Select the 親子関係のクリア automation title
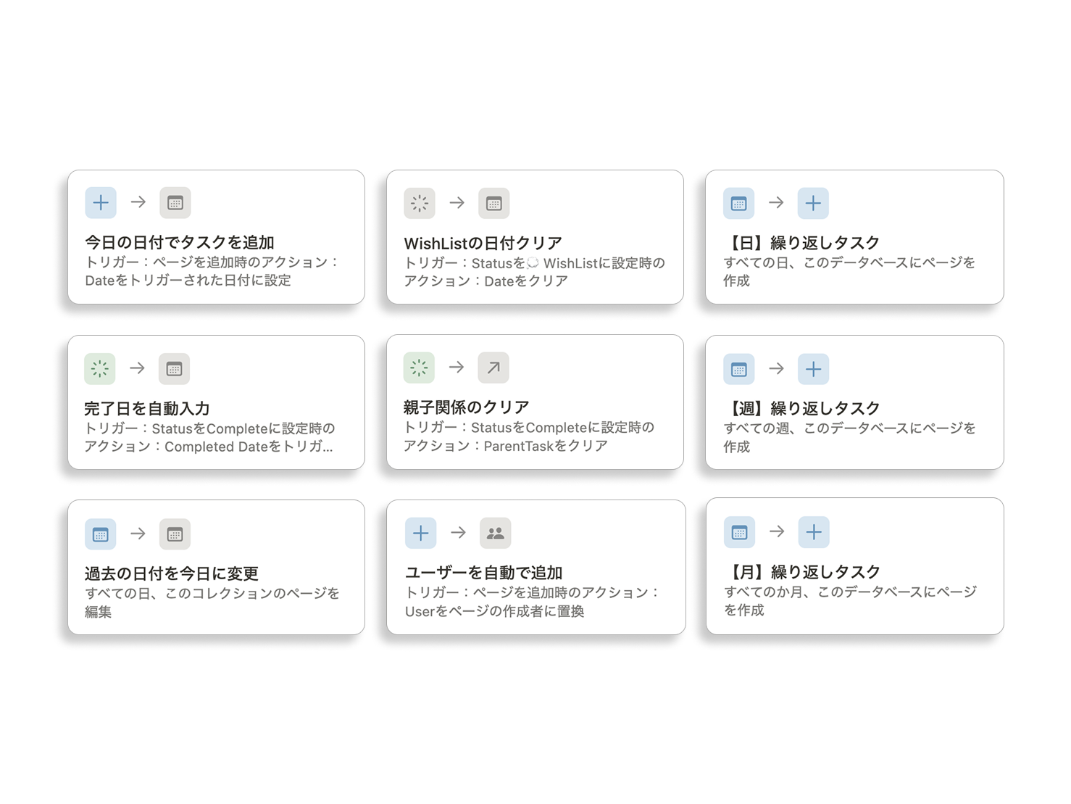Viewport: 1071px width, 804px height. coord(467,407)
